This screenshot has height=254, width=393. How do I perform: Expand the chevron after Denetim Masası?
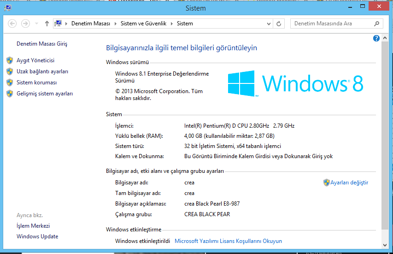point(116,24)
